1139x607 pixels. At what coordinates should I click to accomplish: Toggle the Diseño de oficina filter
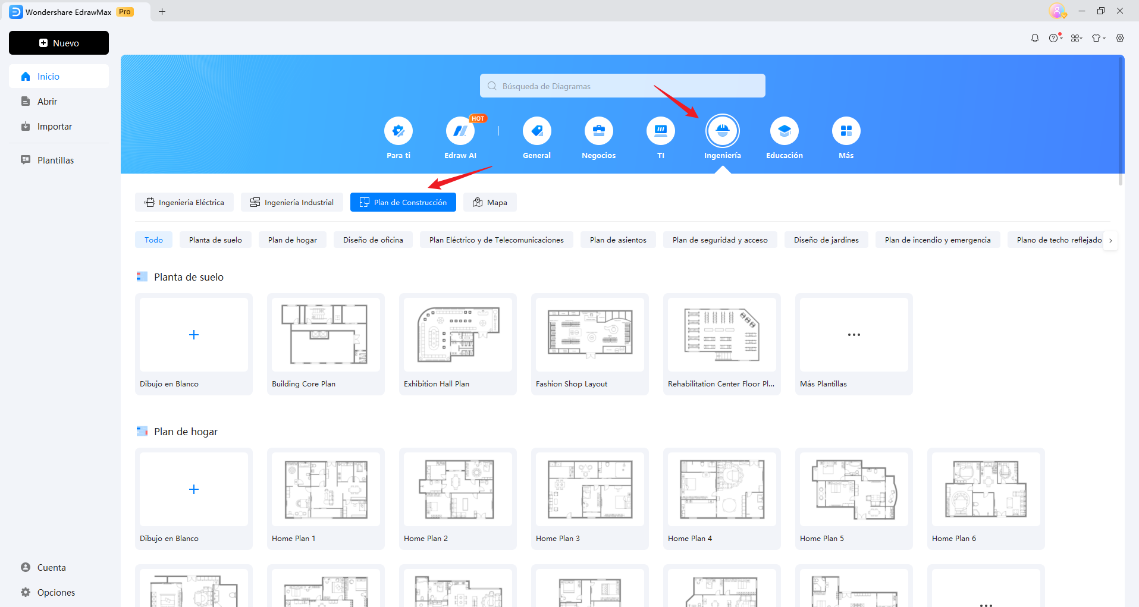tap(373, 240)
